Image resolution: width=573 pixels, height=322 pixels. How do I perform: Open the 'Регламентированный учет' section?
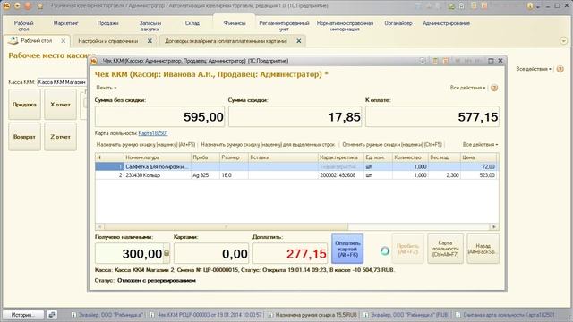(x=284, y=26)
